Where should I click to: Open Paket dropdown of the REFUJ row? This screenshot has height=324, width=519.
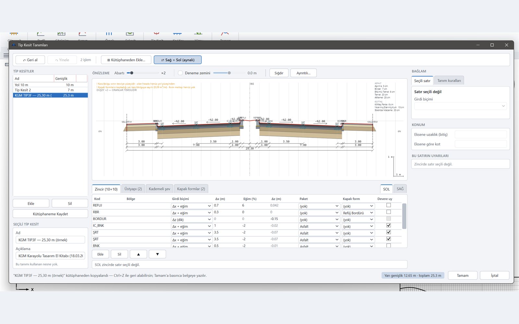click(x=319, y=206)
